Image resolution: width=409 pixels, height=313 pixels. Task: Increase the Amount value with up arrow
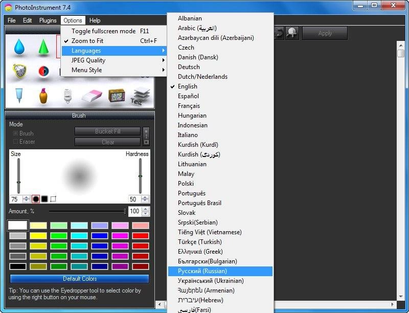[x=146, y=209]
